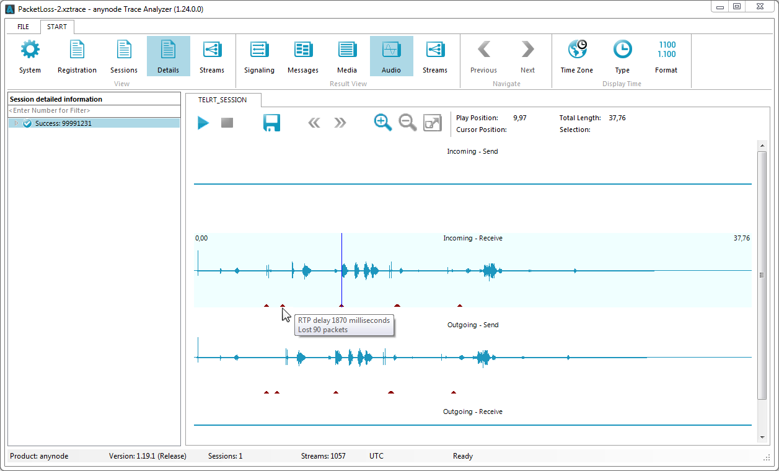Screen dimensions: 779x471
Task: Open the Registration view
Action: [x=77, y=56]
